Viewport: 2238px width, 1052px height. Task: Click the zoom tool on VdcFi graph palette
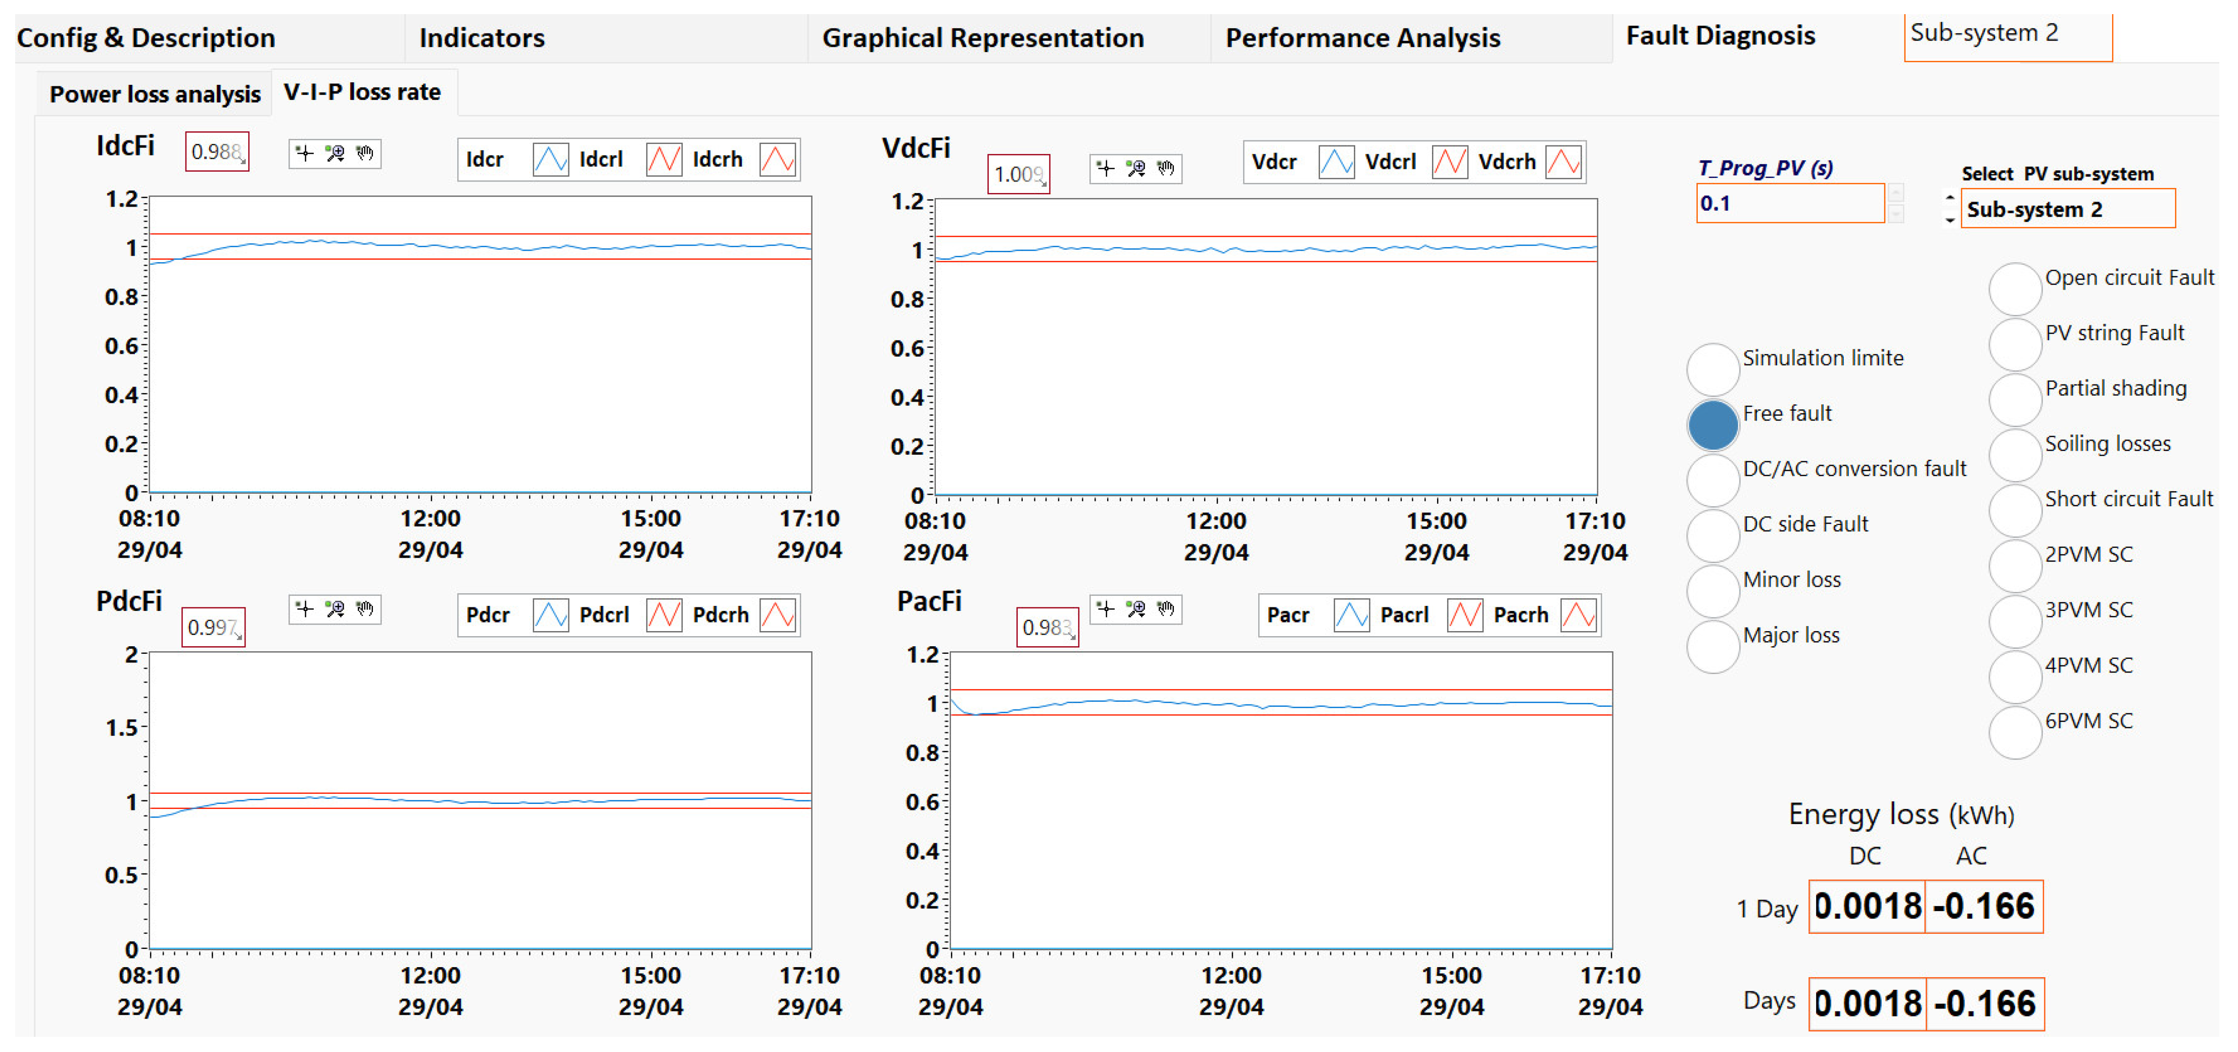click(x=1135, y=168)
